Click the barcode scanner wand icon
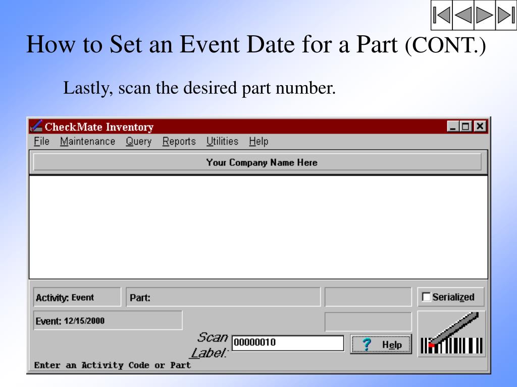 [451, 334]
